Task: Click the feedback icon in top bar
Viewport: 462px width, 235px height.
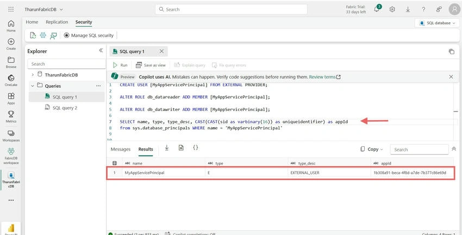Action: point(439,9)
